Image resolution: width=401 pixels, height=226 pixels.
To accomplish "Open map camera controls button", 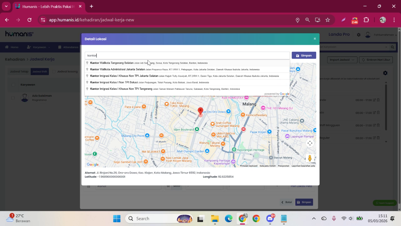I will pyautogui.click(x=310, y=143).
